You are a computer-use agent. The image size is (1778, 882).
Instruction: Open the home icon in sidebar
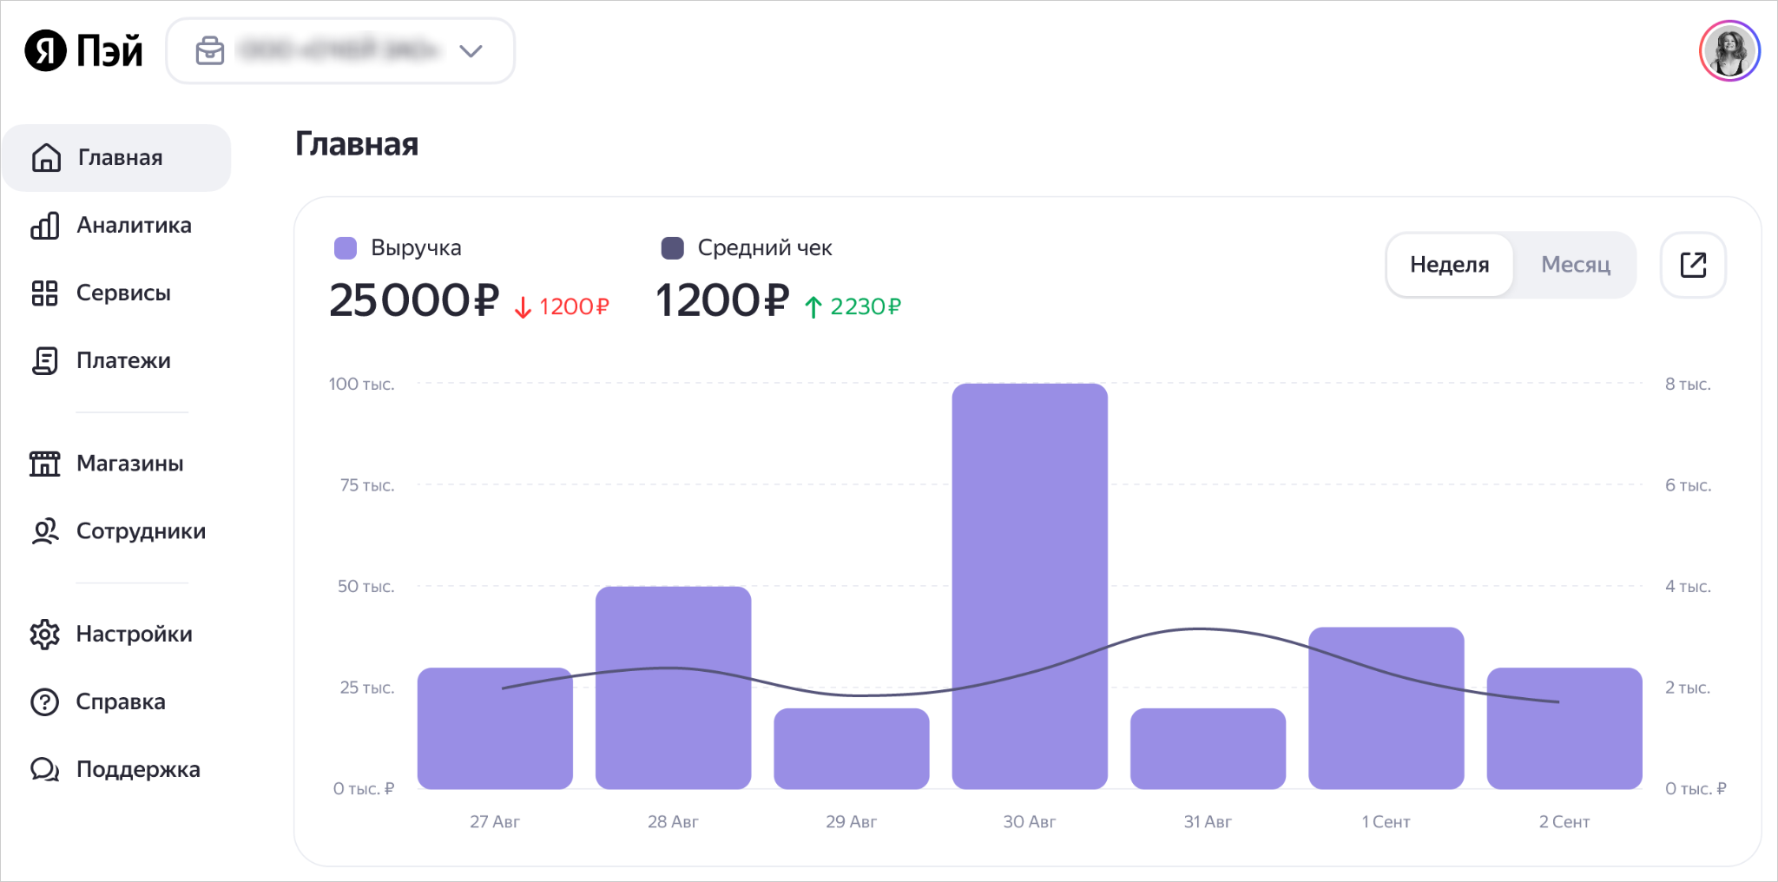coord(46,157)
